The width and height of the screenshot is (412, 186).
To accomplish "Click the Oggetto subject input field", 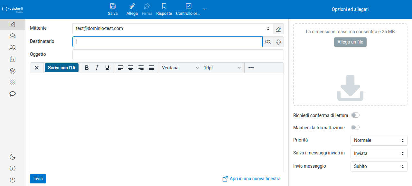I will tap(178, 54).
